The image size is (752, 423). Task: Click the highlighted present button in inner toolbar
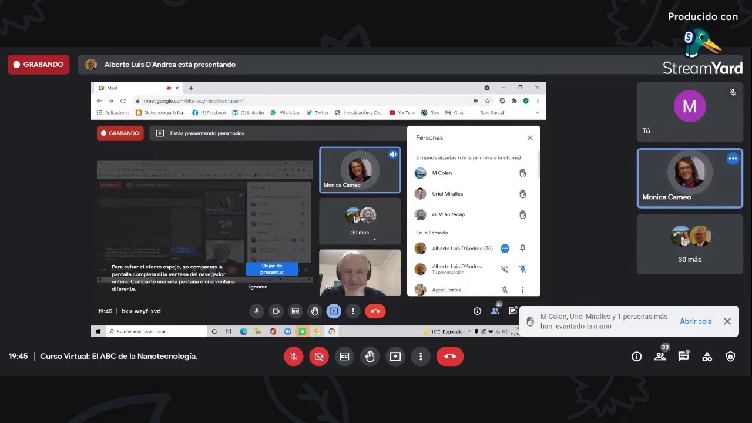coord(334,311)
